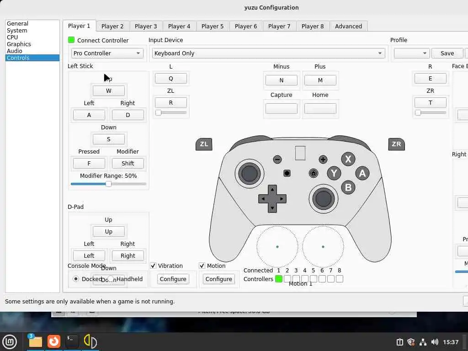Image resolution: width=468 pixels, height=351 pixels.
Task: Open the file manager from taskbar
Action: point(35,341)
